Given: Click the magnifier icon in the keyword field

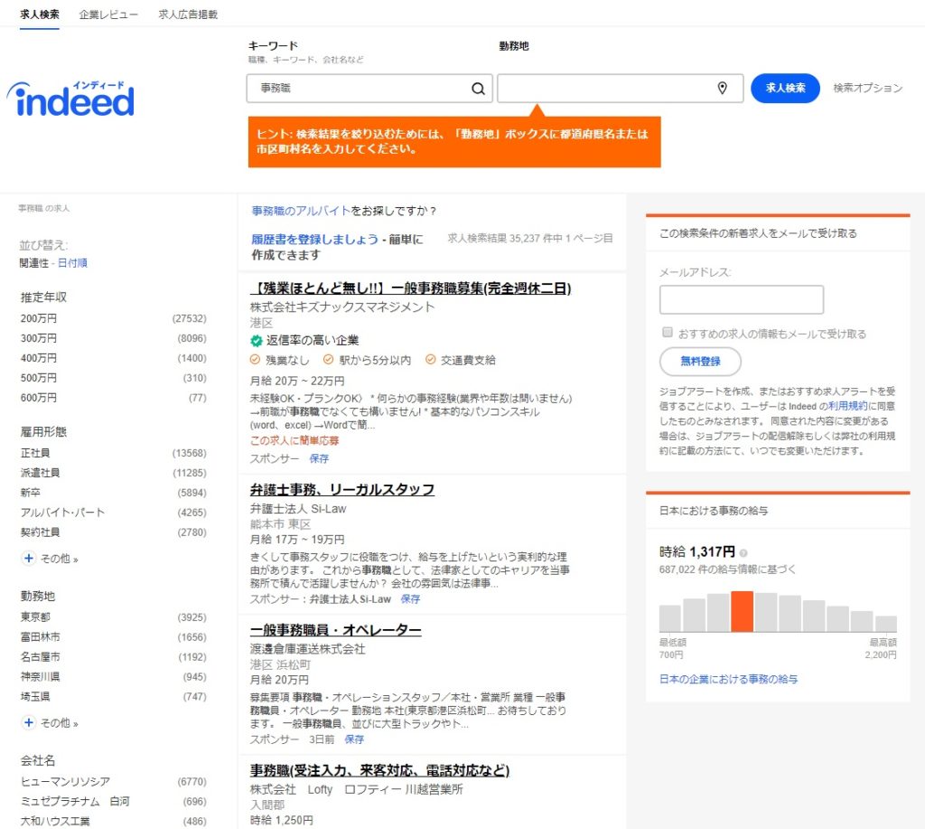Looking at the screenshot, I should (x=478, y=89).
